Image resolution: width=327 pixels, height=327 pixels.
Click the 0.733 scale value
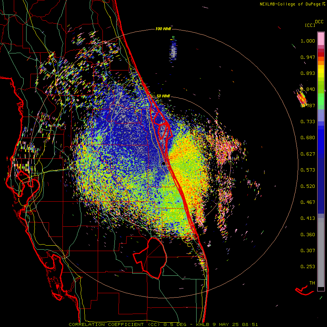(x=308, y=122)
